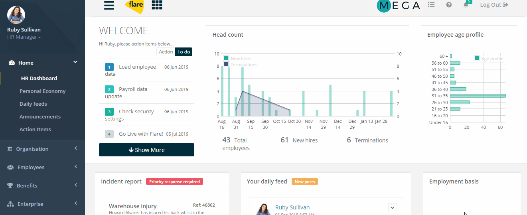527x215 pixels.
Task: Open the HR Manager role dropdown
Action: (x=24, y=37)
